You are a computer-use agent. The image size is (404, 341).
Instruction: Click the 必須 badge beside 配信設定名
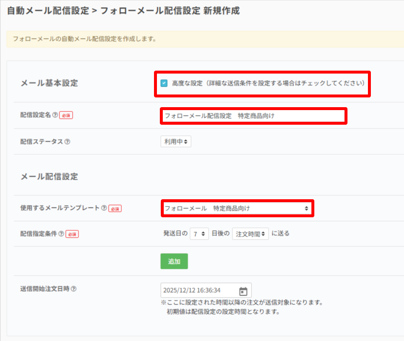(x=66, y=115)
